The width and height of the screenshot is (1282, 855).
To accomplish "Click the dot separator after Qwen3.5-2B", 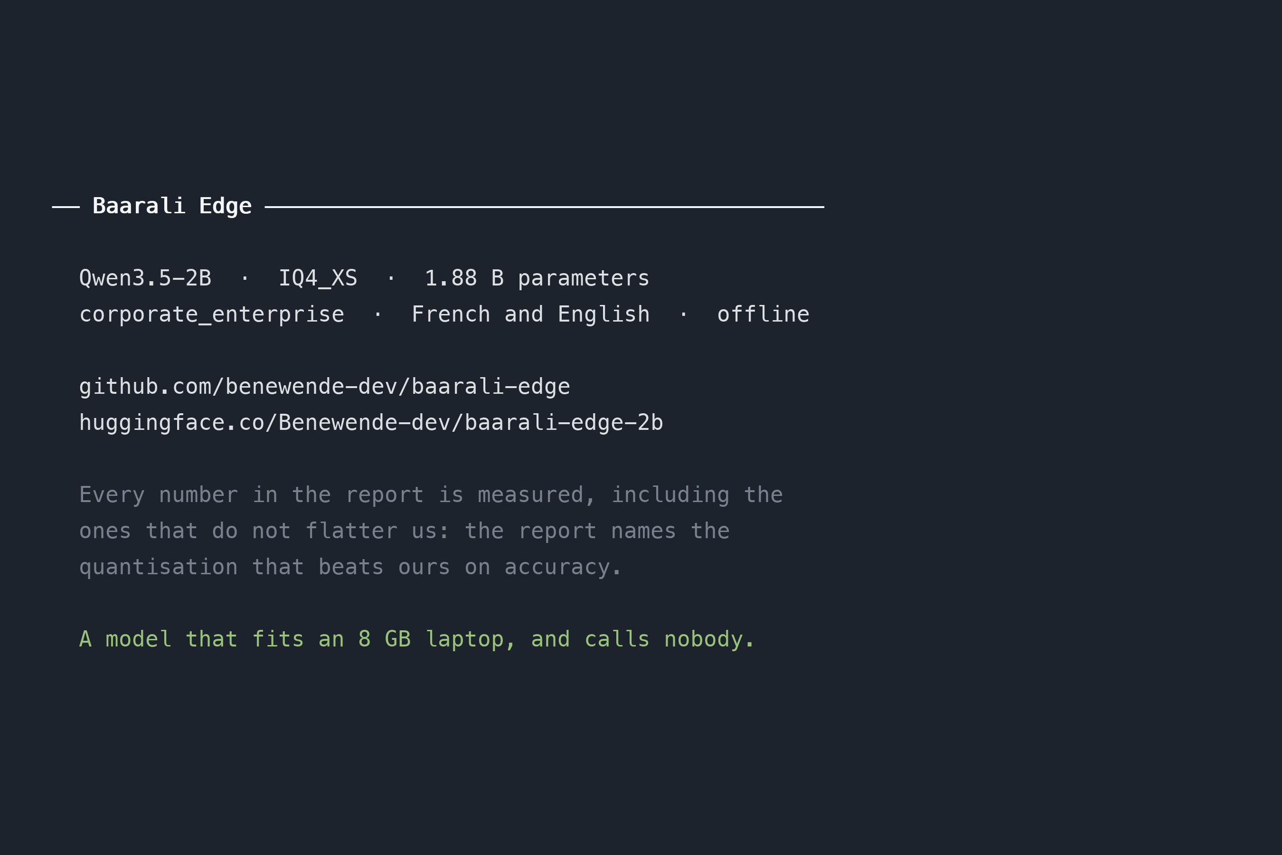I will tap(245, 279).
